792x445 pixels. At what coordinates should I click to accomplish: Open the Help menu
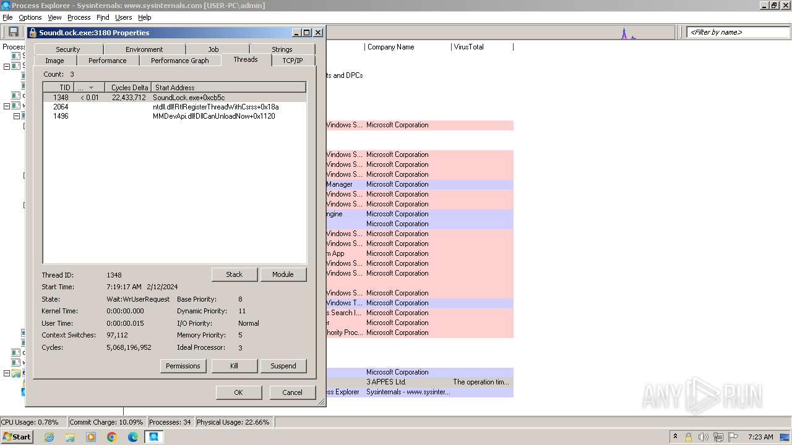[144, 17]
